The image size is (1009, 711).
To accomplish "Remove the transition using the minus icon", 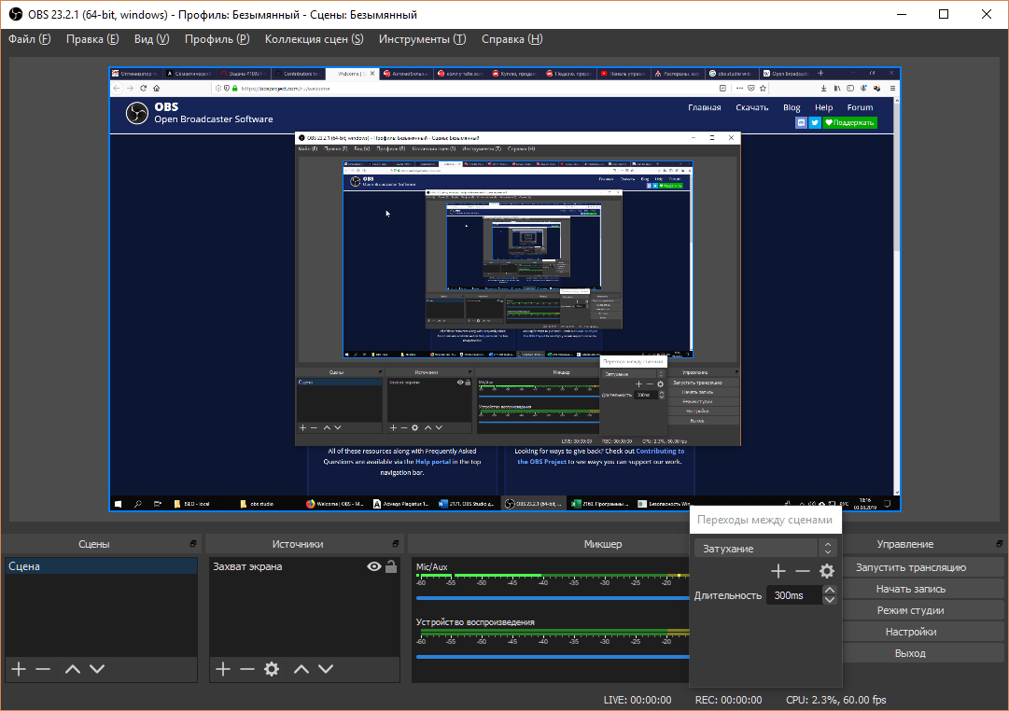I will 803,571.
